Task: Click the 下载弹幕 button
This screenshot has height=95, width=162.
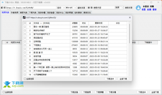Action: pyautogui.click(x=100, y=92)
